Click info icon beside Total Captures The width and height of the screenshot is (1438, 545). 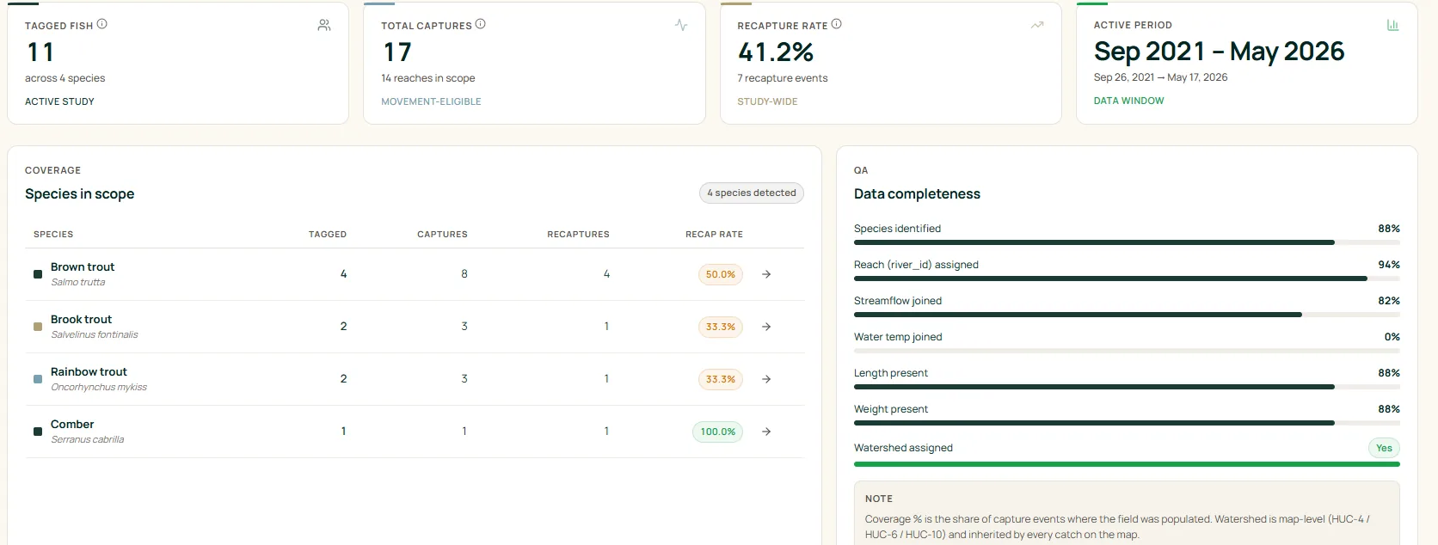[481, 24]
